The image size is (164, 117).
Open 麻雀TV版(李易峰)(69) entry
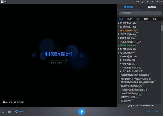point(131,86)
